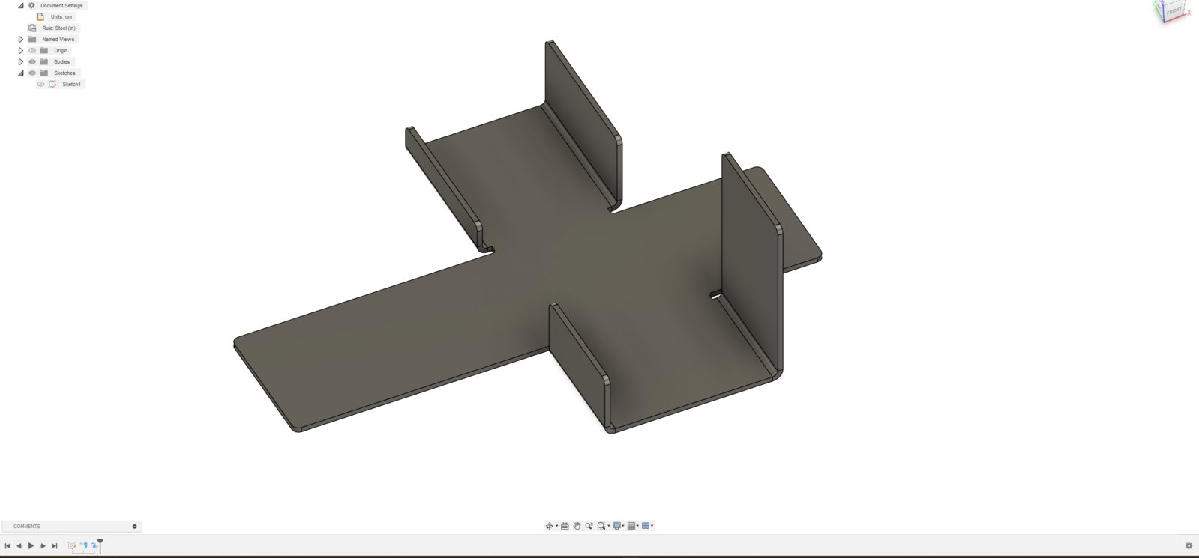
Task: Select the second flange feature in timeline
Action: pyautogui.click(x=94, y=545)
